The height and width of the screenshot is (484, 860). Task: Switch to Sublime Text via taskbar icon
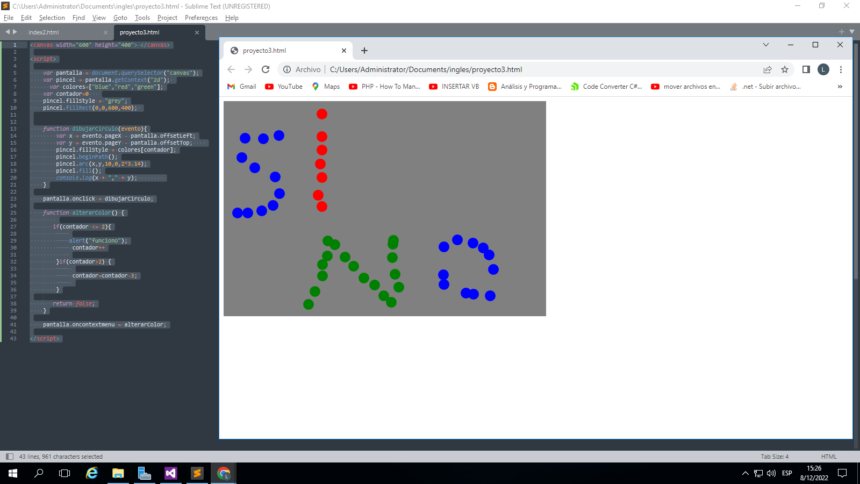coord(197,473)
